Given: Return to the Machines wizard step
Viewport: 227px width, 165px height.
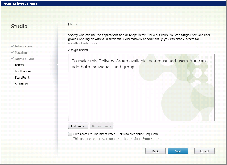Looking at the screenshot, I should tap(21, 52).
